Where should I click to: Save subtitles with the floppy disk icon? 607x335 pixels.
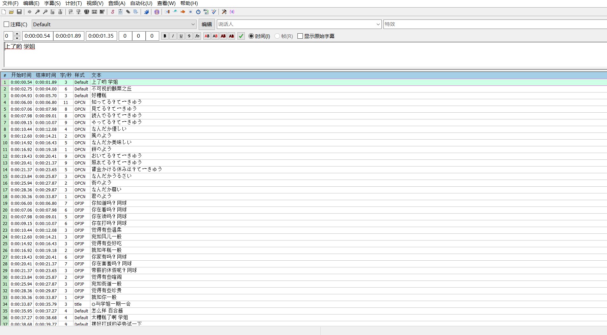19,12
